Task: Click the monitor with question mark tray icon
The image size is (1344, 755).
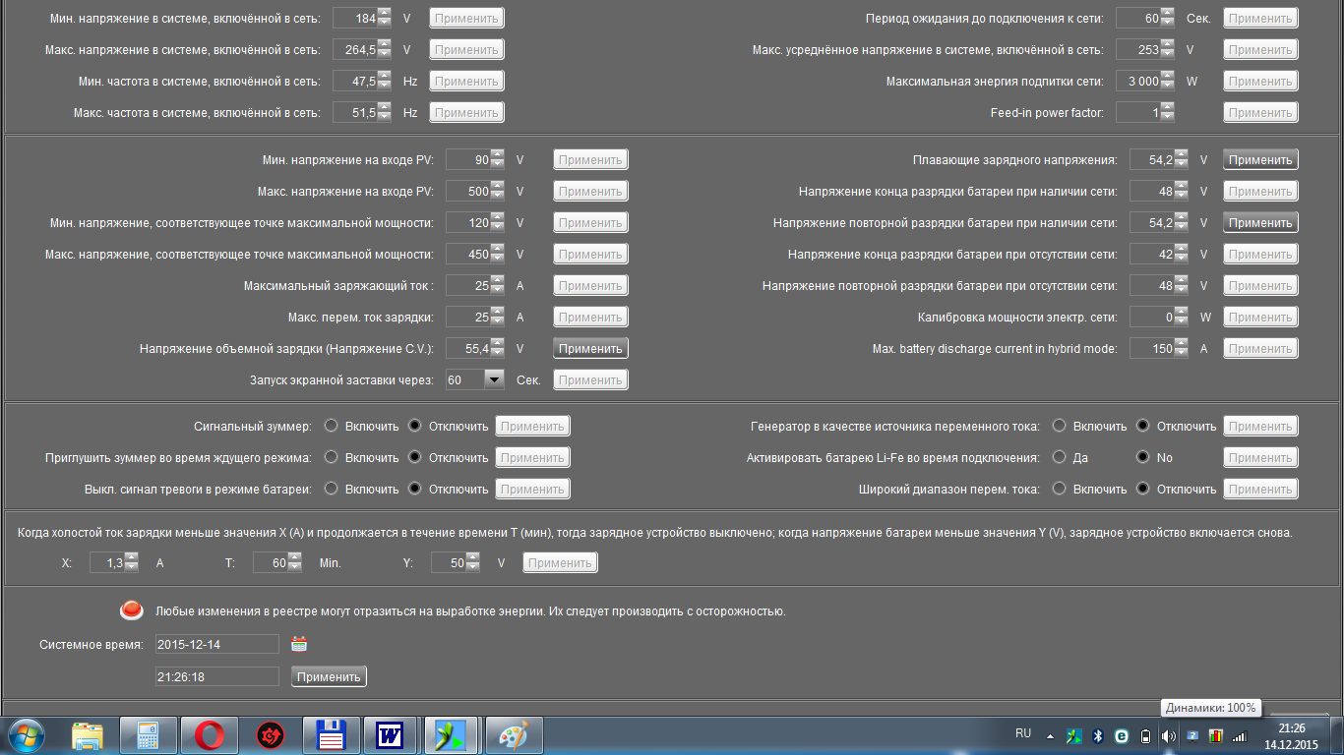Action: [1191, 735]
